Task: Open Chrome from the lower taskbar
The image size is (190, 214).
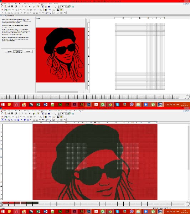Action: (x=110, y=212)
